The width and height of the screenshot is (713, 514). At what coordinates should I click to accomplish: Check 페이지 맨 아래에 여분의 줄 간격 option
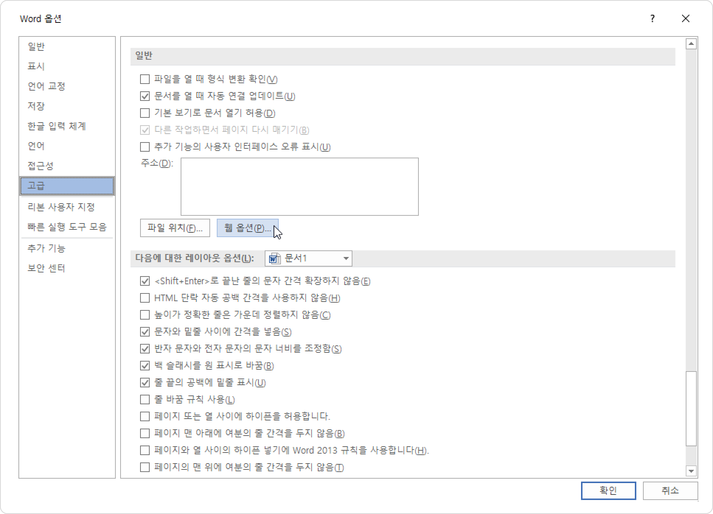(x=145, y=433)
